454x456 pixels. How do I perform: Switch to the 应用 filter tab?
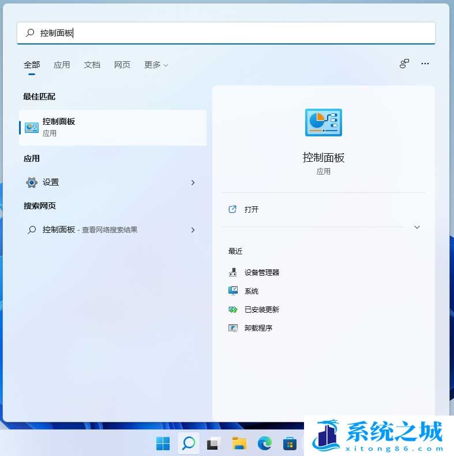coord(62,65)
